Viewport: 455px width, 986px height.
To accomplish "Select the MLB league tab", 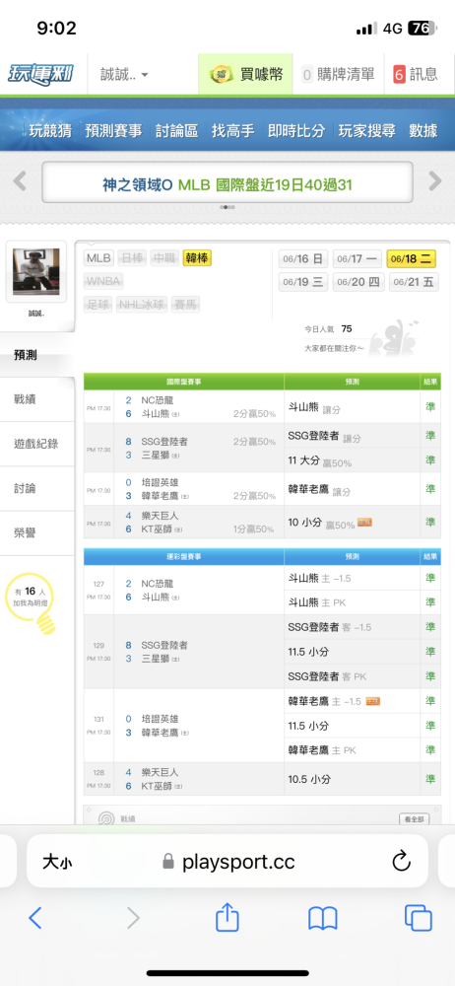I will 98,257.
